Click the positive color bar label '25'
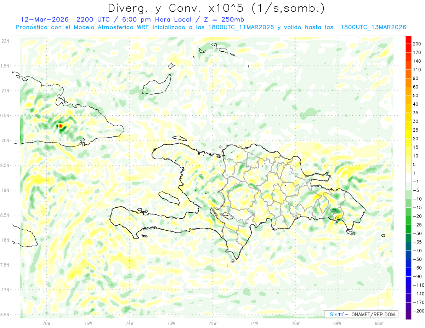Screen dimensions: 425x328 [x=416, y=130]
